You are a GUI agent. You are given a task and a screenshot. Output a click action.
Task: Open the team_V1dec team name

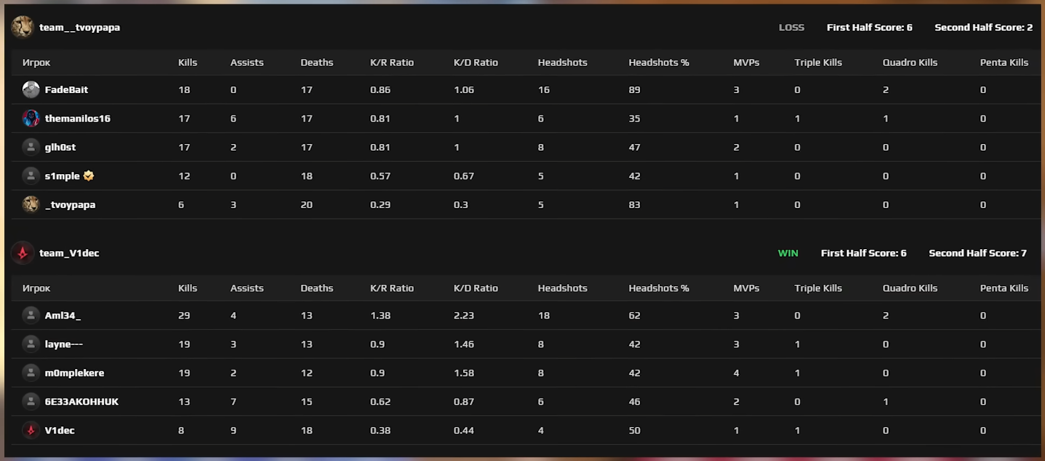tap(69, 253)
